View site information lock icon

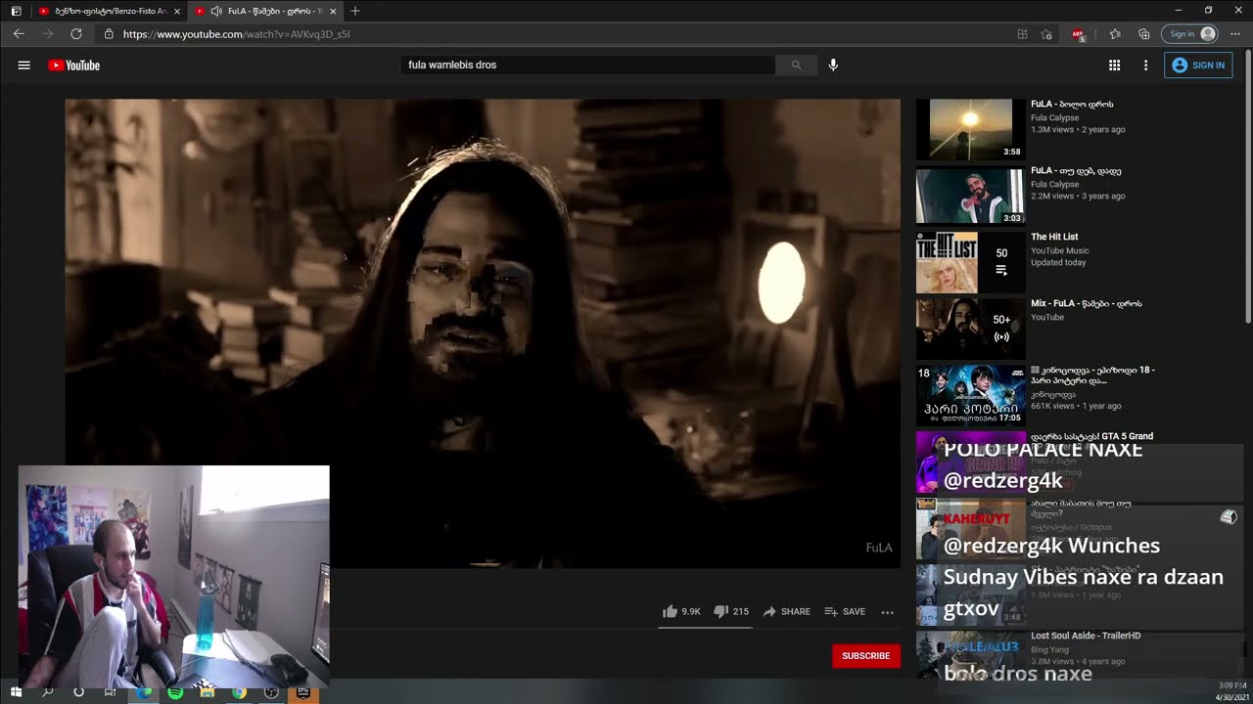point(109,34)
